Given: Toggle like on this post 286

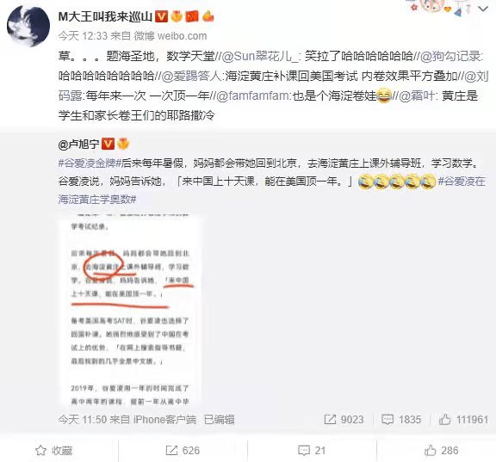Looking at the screenshot, I should [441, 450].
